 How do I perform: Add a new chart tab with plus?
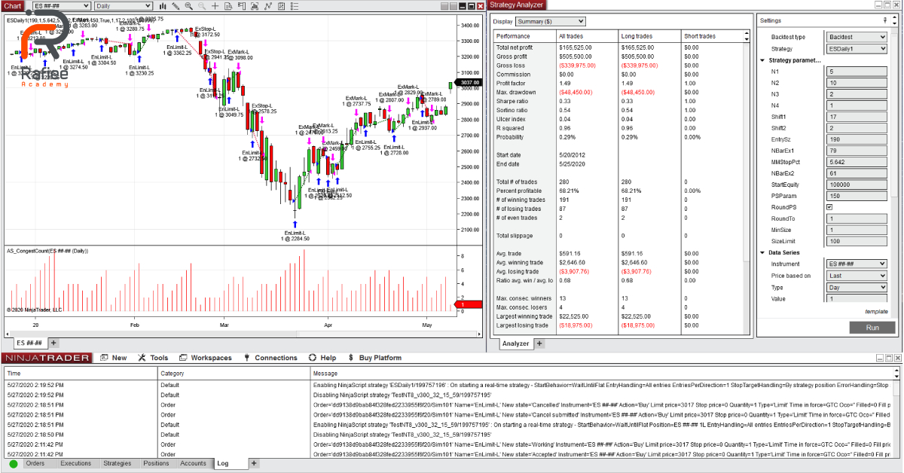[x=53, y=343]
